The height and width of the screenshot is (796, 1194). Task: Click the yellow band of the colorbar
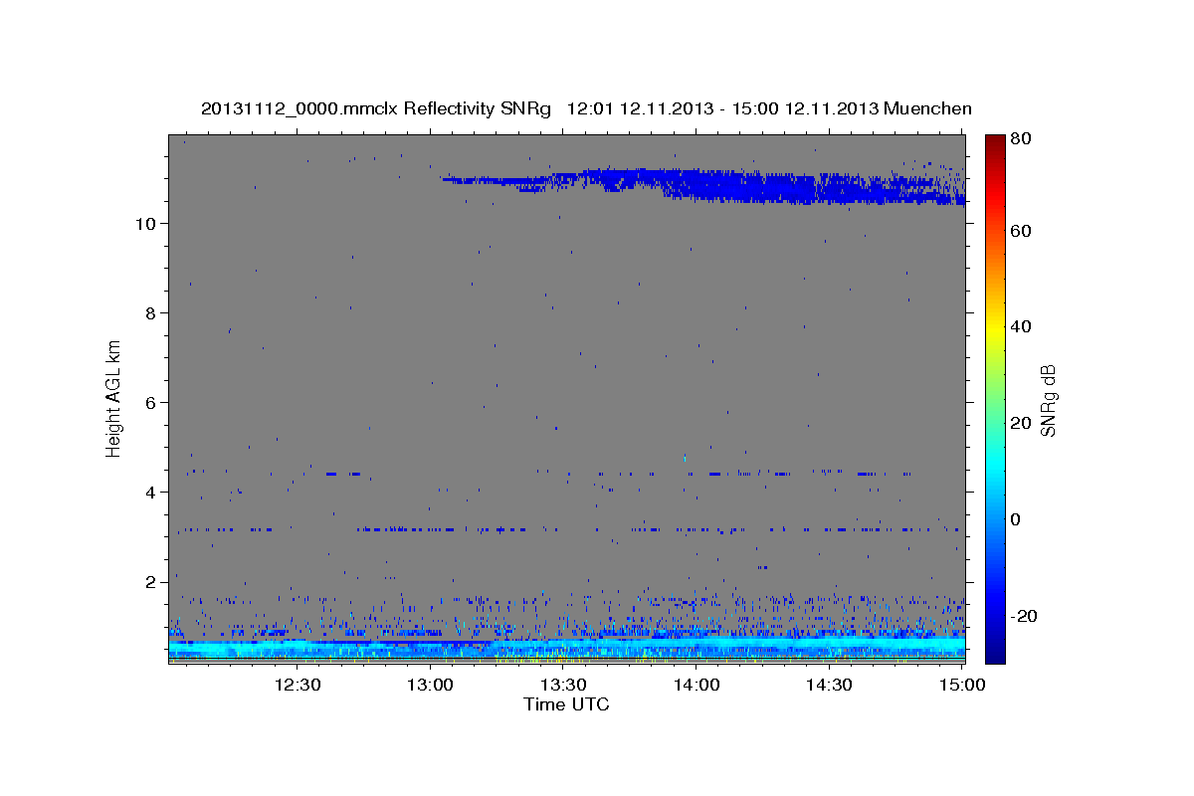click(995, 328)
